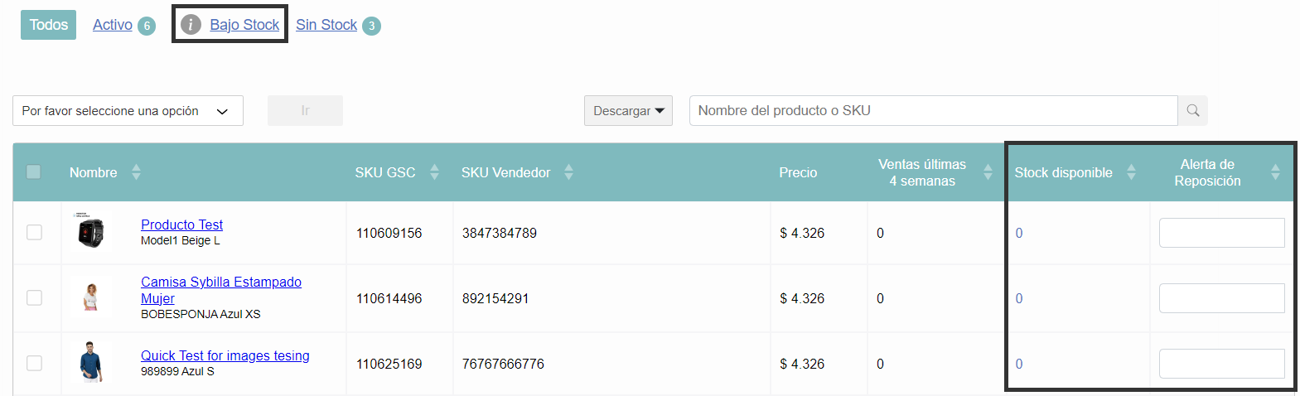
Task: Click SKU GSC value 110614496
Action: tap(389, 298)
